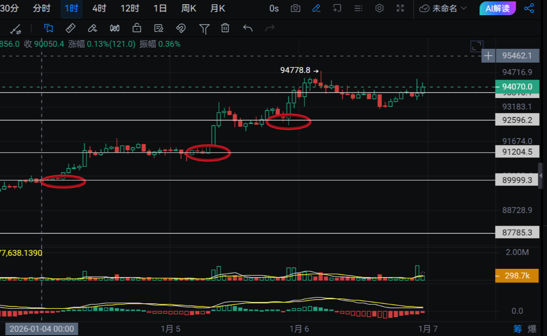Select the 1日 timeframe tab
Screen dimensions: 547x336
(x=160, y=8)
